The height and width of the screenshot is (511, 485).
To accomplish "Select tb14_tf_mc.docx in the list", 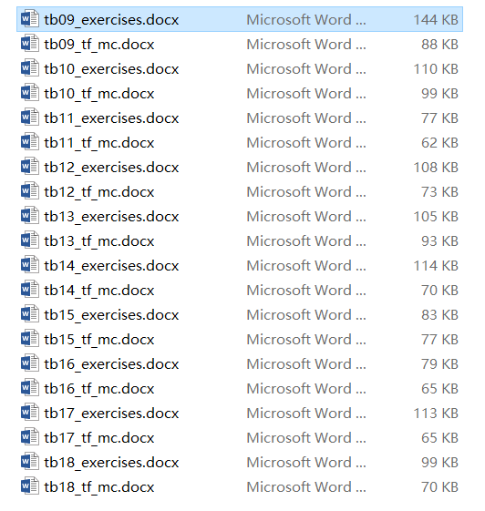I will [99, 291].
